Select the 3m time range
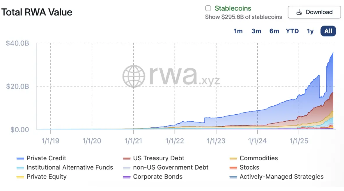Image resolution: width=344 pixels, height=191 pixels. click(x=256, y=31)
